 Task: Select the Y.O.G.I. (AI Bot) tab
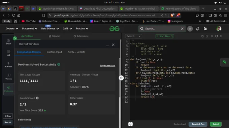(76, 52)
